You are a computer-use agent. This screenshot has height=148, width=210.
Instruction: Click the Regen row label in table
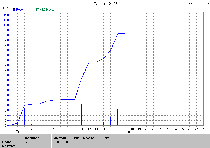(7, 142)
